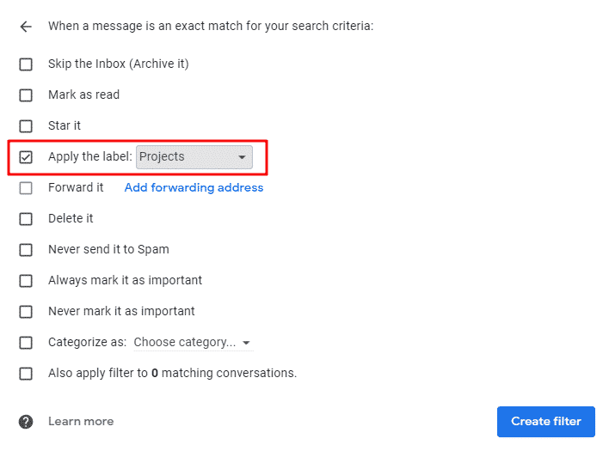609x451 pixels.
Task: Open the Projects label dropdown
Action: [194, 157]
